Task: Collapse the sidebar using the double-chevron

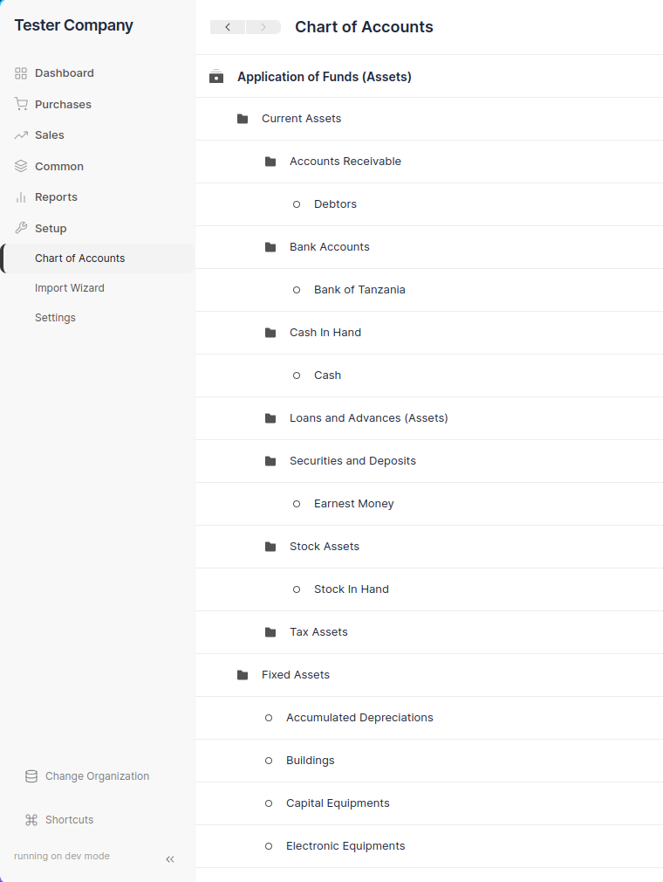Action: 170,859
